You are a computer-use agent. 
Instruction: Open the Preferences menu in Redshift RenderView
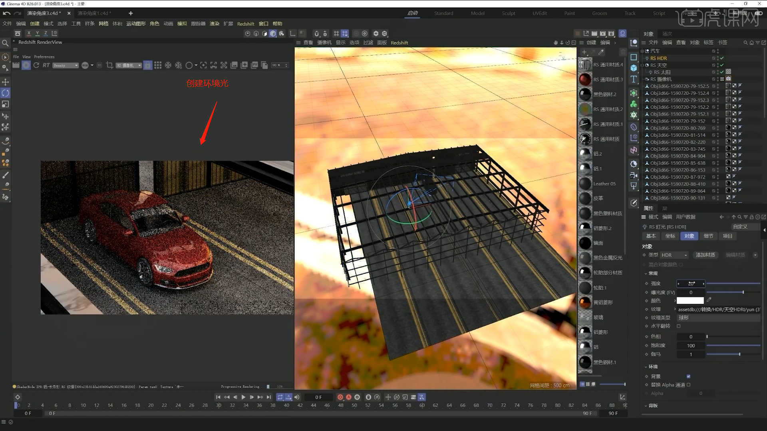point(44,57)
